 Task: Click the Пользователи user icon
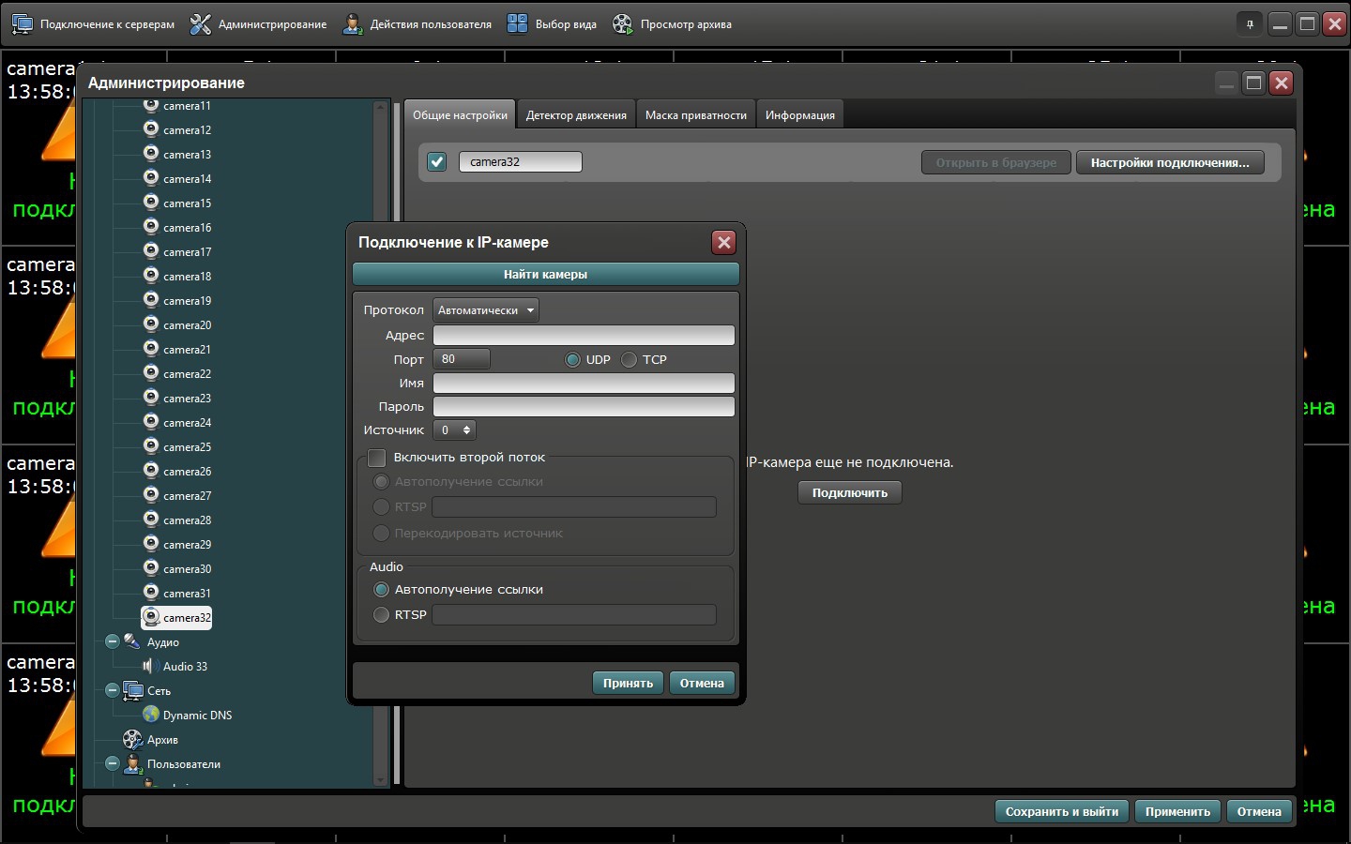pos(132,763)
